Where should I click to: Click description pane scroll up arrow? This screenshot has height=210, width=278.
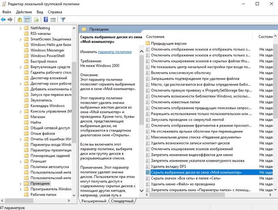click(142, 51)
